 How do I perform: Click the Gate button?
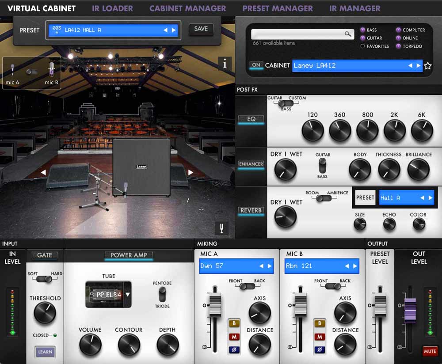click(45, 255)
